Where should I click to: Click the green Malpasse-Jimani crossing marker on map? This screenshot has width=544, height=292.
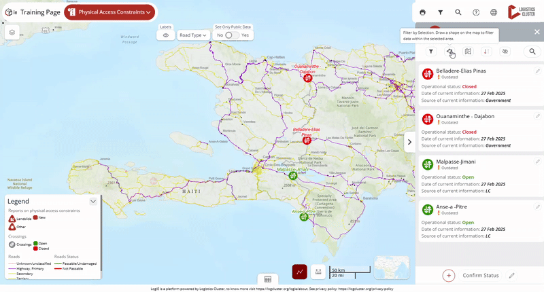[293, 176]
